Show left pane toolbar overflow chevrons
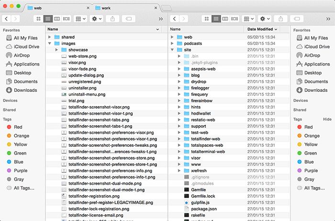 coord(161,19)
